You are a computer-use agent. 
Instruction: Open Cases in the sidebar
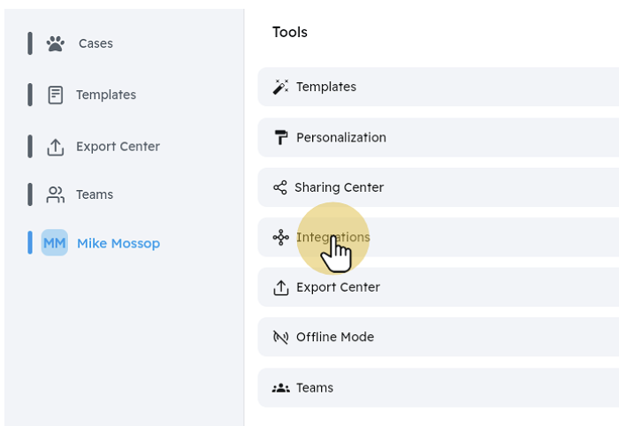(x=96, y=43)
